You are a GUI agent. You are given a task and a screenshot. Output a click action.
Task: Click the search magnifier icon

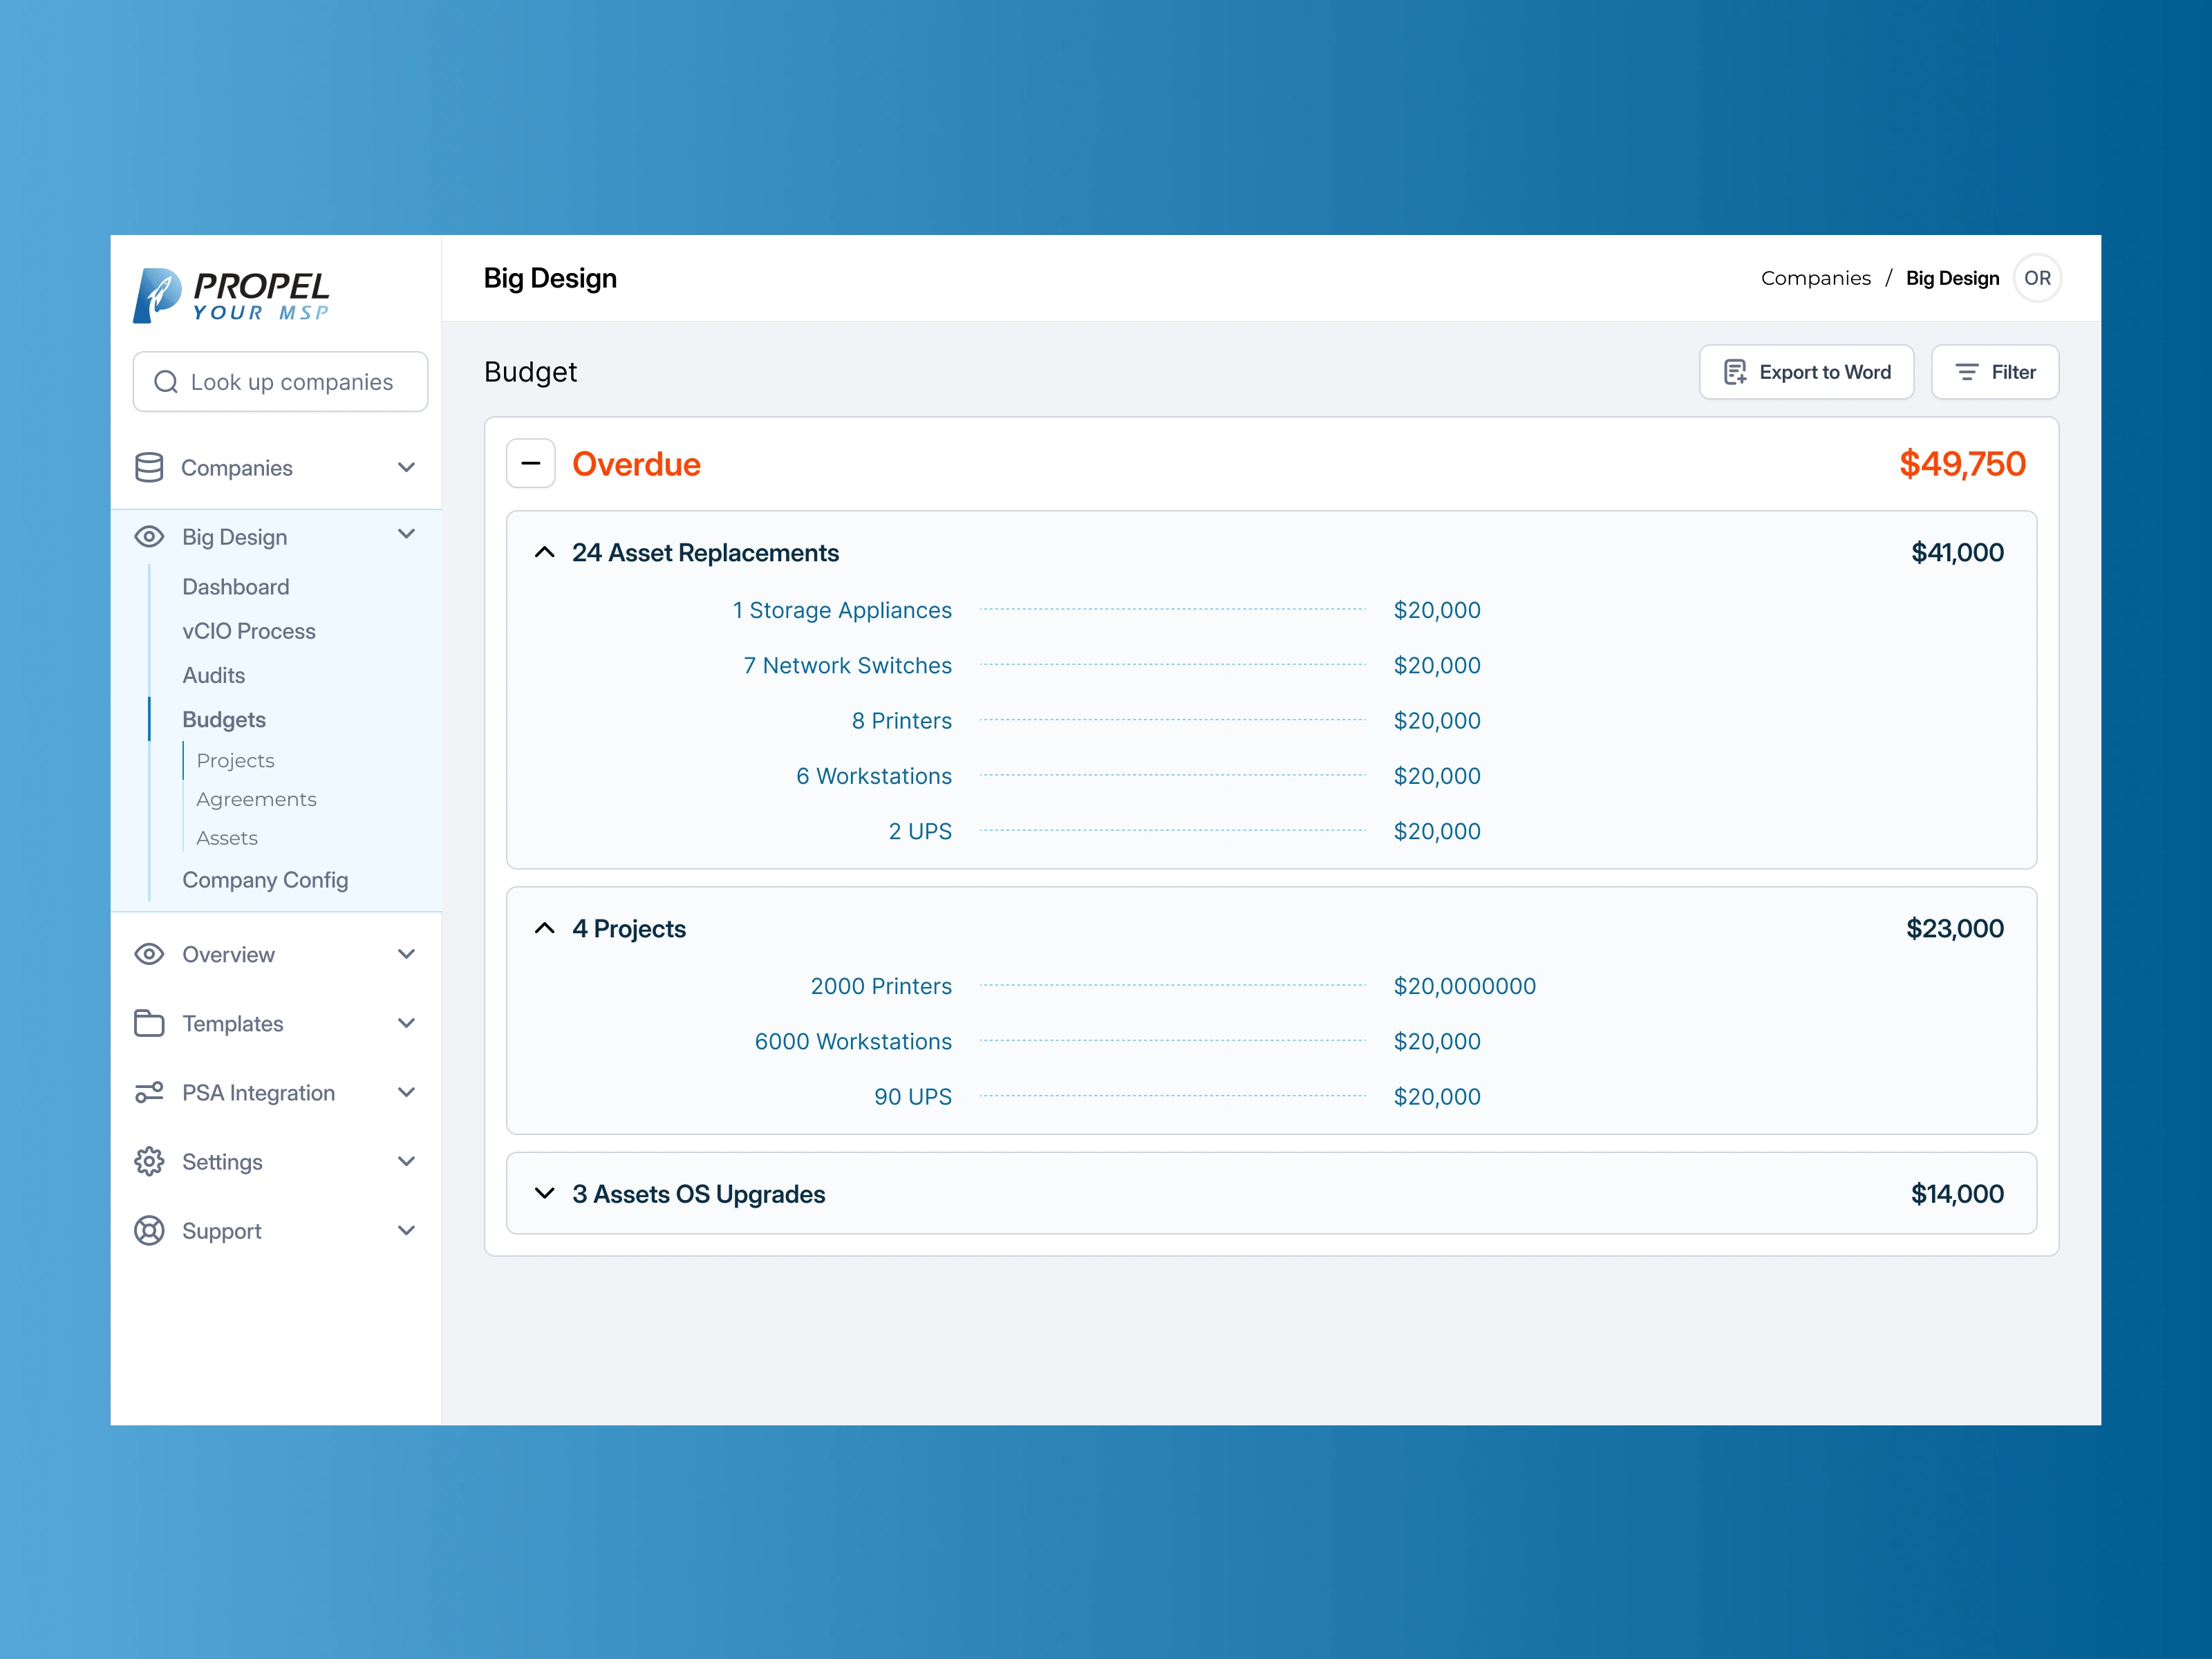click(x=166, y=382)
